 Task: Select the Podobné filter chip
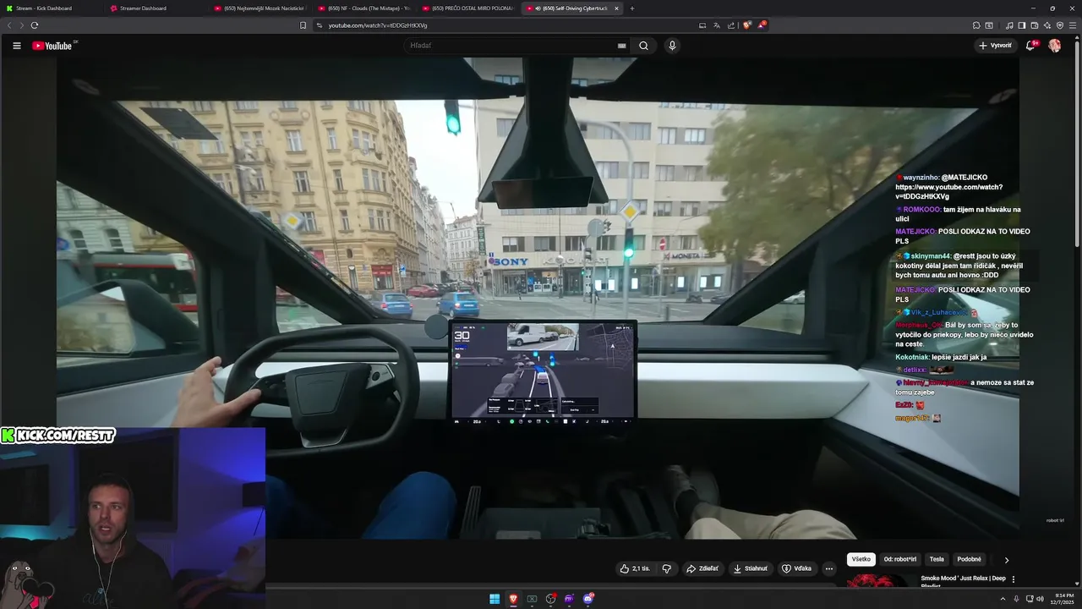pyautogui.click(x=969, y=559)
